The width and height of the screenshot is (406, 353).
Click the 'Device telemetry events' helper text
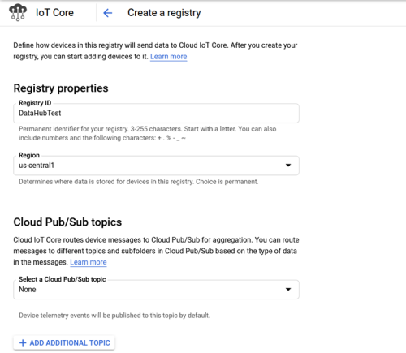tap(114, 316)
